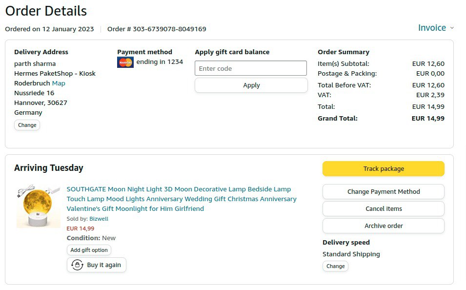Image resolution: width=466 pixels, height=290 pixels.
Task: Open Change Payment Method
Action: 383,191
